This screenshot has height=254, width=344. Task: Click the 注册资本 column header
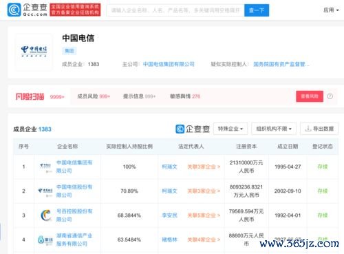point(246,147)
